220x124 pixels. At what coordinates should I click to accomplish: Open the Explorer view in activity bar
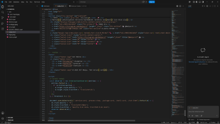point(3,7)
